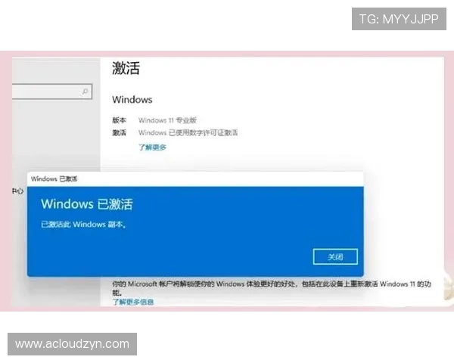Click the search magnifier icon in settings
454x363 pixels.
(x=85, y=92)
